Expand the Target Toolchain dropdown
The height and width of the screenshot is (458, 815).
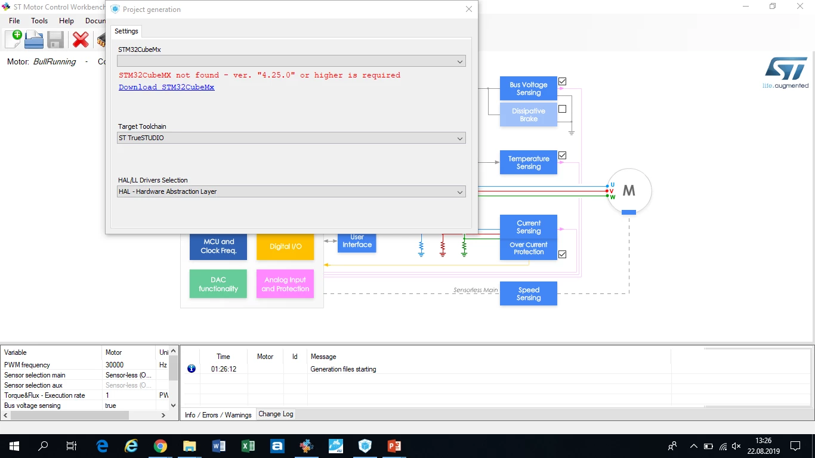click(x=291, y=138)
